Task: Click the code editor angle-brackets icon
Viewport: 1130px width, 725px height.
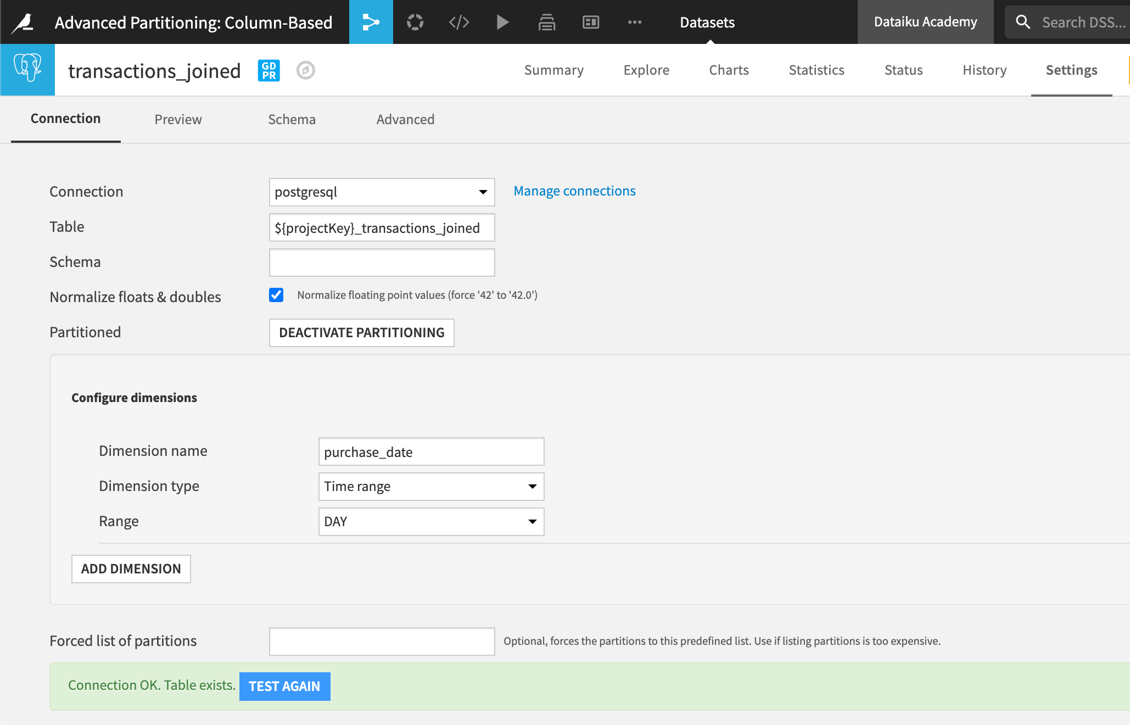Action: point(458,22)
